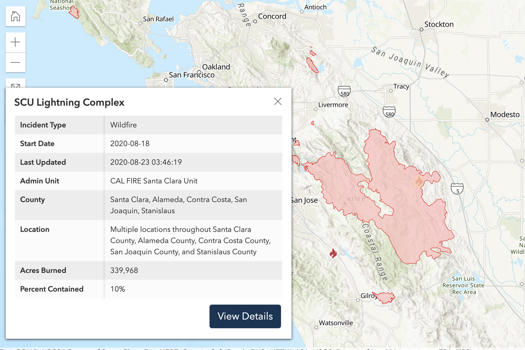Click the red flame icon near Gilroy road

tap(333, 253)
